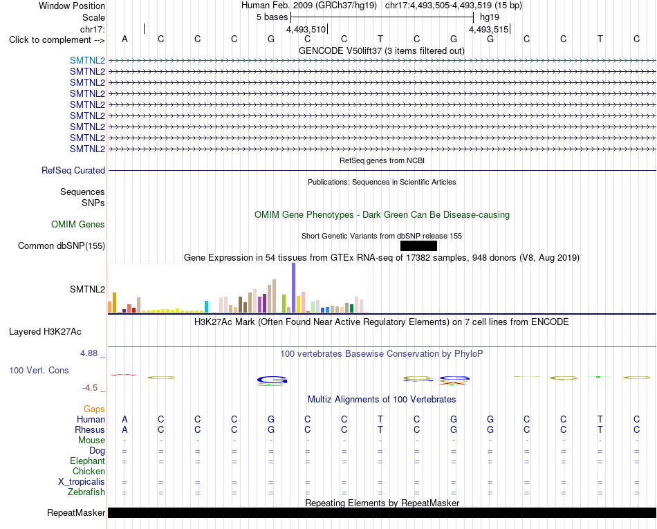Click 'Publications: Sequences in Scientific Articles' title
The width and height of the screenshot is (657, 529).
pos(382,182)
